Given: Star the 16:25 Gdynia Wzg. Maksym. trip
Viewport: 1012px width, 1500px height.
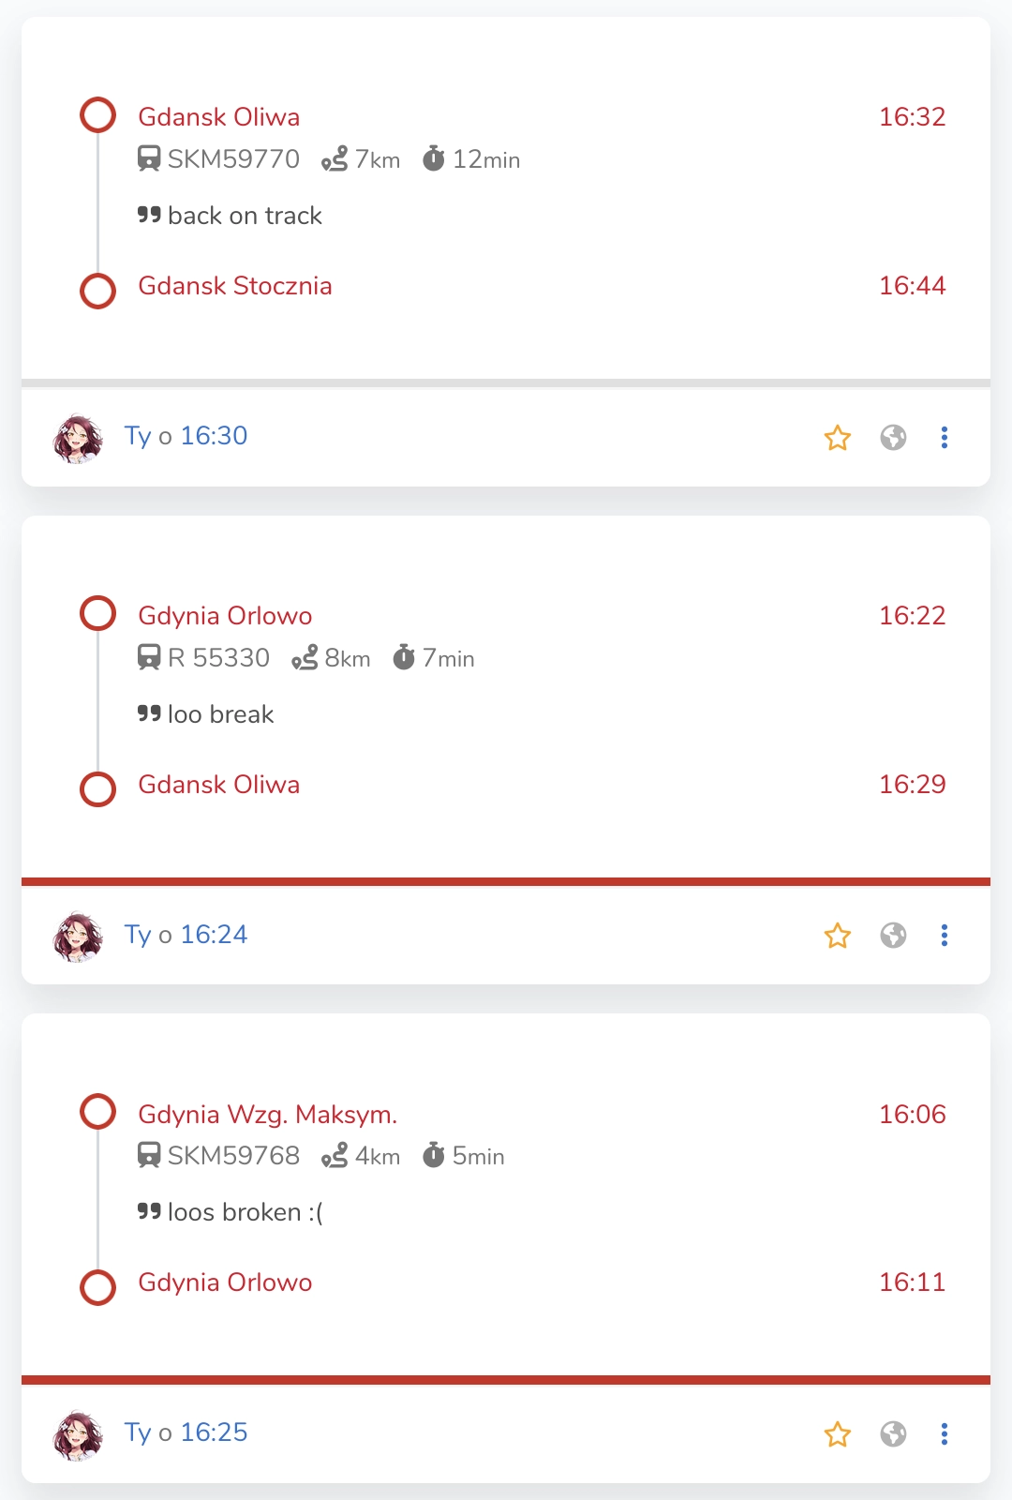Looking at the screenshot, I should [837, 1434].
